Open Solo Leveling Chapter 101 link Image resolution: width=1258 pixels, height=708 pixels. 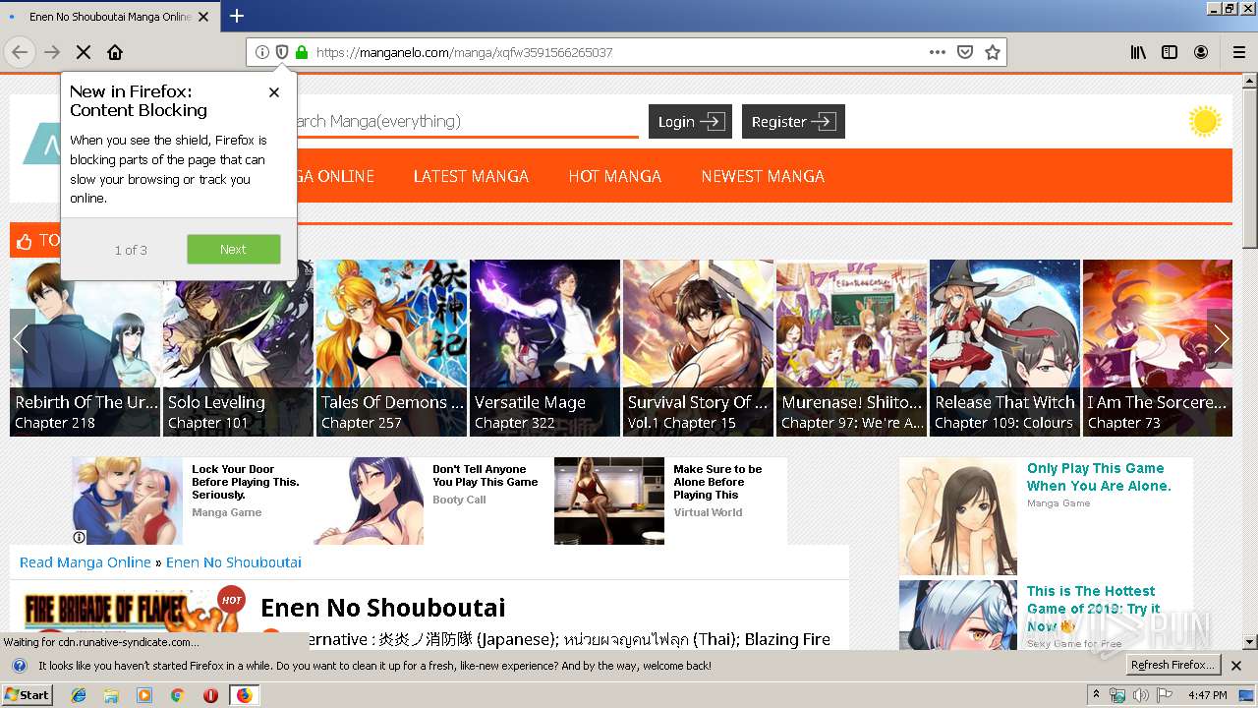[208, 423]
